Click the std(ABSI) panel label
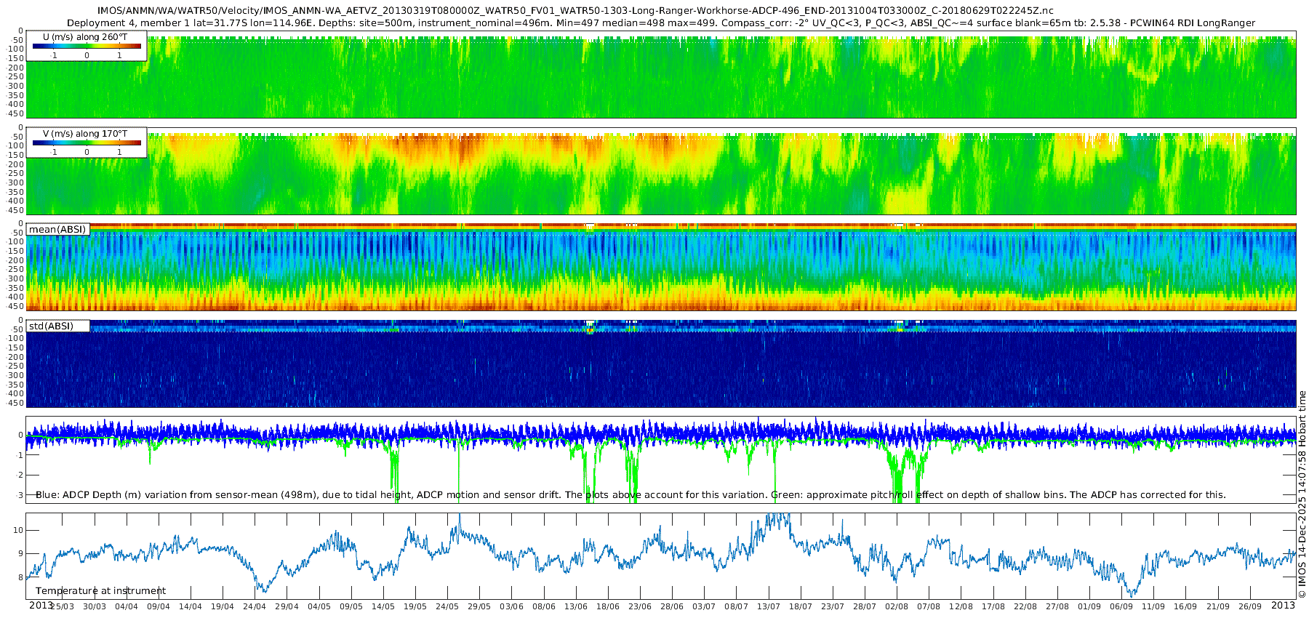The image size is (1309, 618). [51, 326]
